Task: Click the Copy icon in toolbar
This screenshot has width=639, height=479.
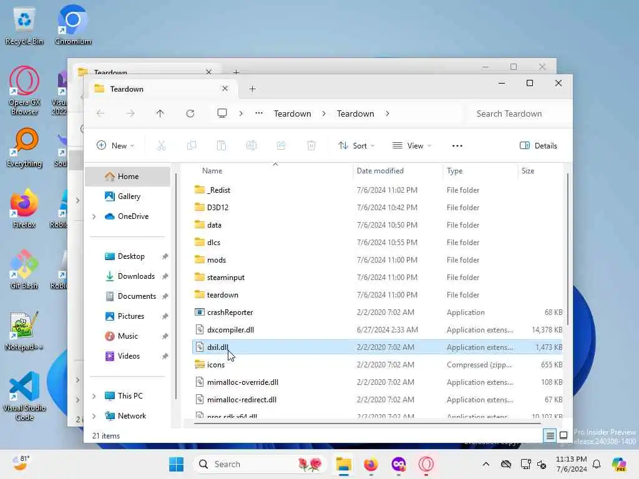Action: pos(192,145)
